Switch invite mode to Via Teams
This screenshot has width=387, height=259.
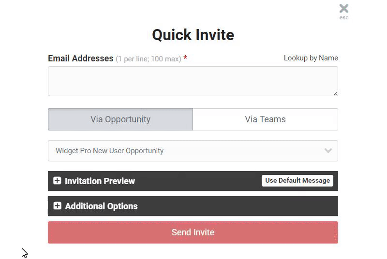pyautogui.click(x=265, y=119)
